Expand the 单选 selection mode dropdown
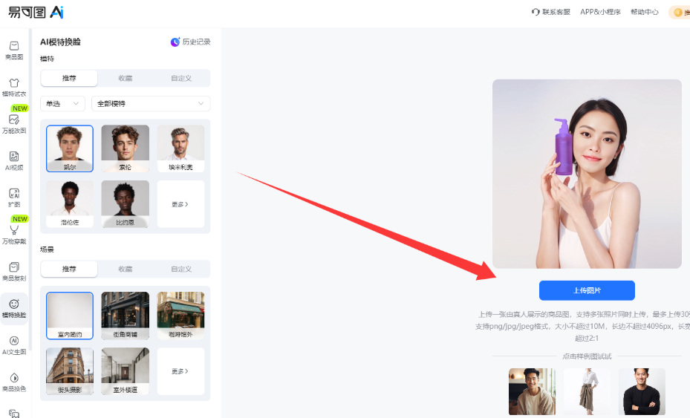The width and height of the screenshot is (690, 418). [62, 104]
